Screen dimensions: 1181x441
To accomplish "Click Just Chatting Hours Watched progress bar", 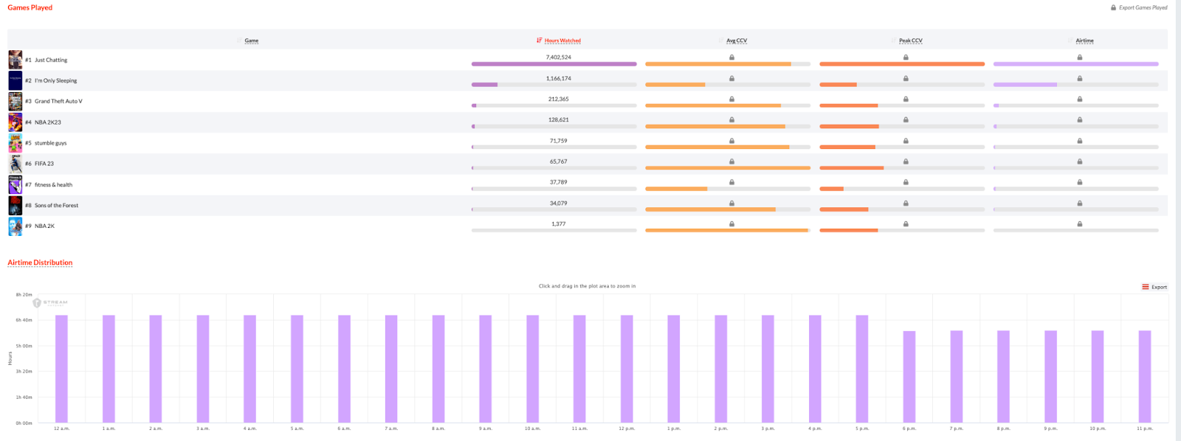I will [554, 64].
